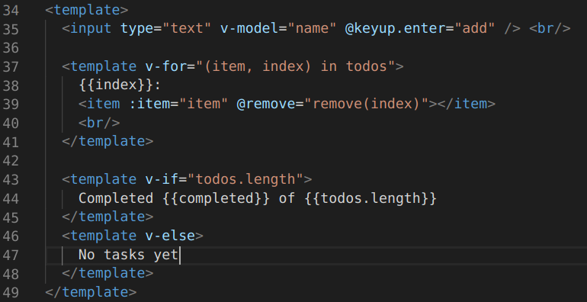Viewport: 587px width, 302px height.
Task: Click the "remove(index)" string value
Action: coord(366,104)
